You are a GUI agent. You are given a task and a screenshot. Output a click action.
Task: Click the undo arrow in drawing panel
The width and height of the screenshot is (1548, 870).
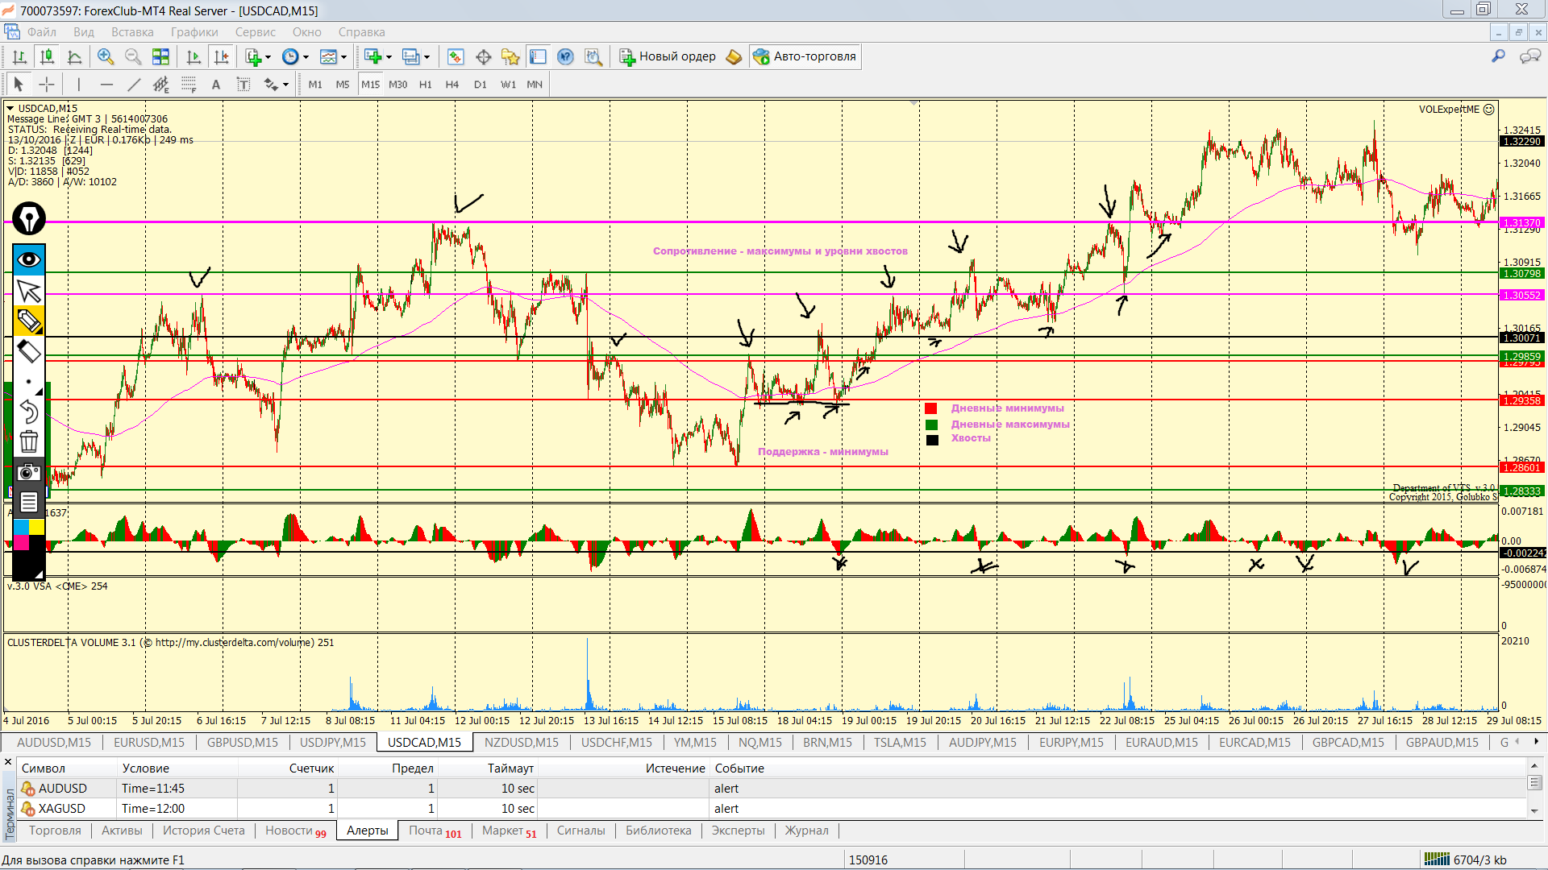coord(29,412)
